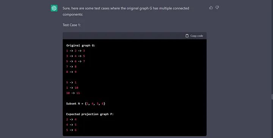Click the page scrollbar thumb at right edge
This screenshot has height=138, width=273.
[272, 97]
